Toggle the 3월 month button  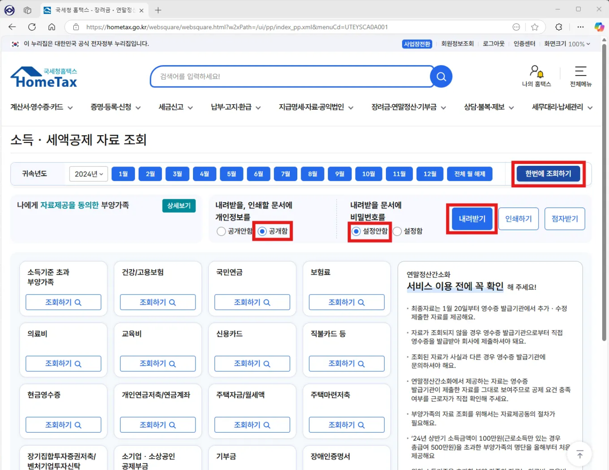pos(177,174)
